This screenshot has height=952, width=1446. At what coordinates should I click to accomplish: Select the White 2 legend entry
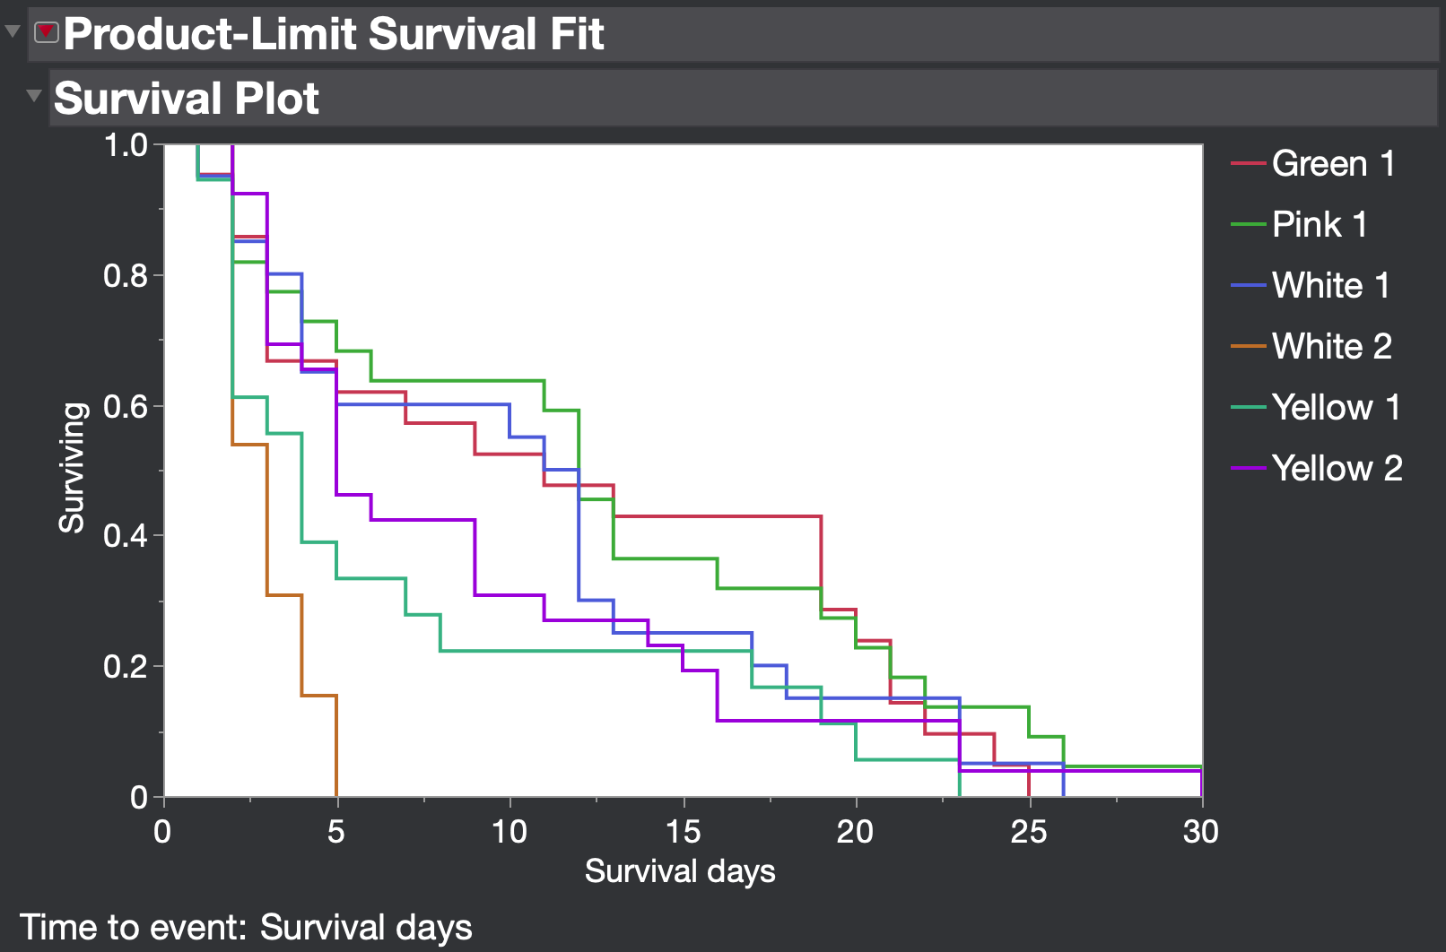coord(1330,346)
